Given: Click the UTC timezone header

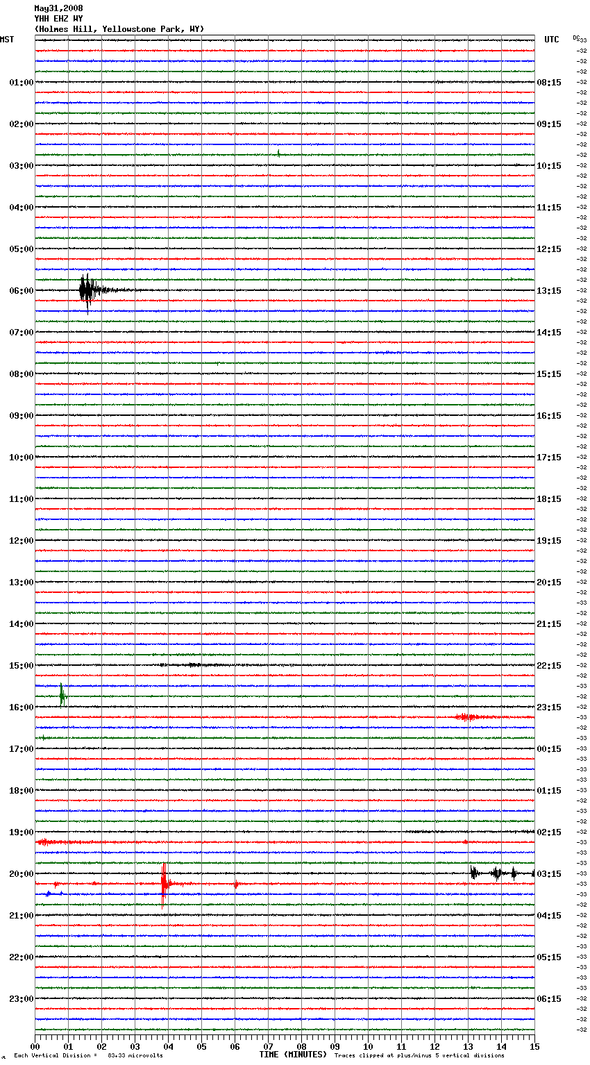Looking at the screenshot, I should click(x=551, y=40).
